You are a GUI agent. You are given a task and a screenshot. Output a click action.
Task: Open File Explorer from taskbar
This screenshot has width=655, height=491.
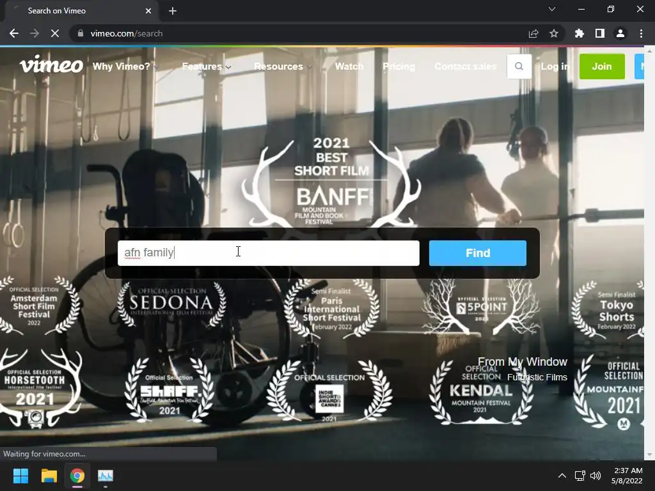[49, 476]
